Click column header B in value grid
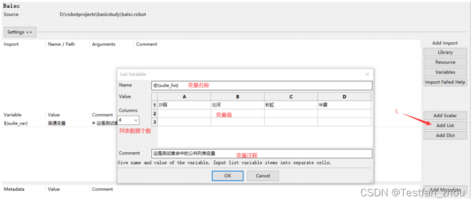The height and width of the screenshot is (203, 473). tap(237, 96)
